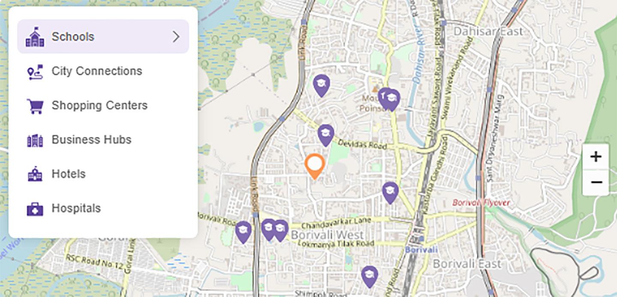Image resolution: width=617 pixels, height=297 pixels.
Task: Click the City Connections route icon
Action: click(x=35, y=72)
